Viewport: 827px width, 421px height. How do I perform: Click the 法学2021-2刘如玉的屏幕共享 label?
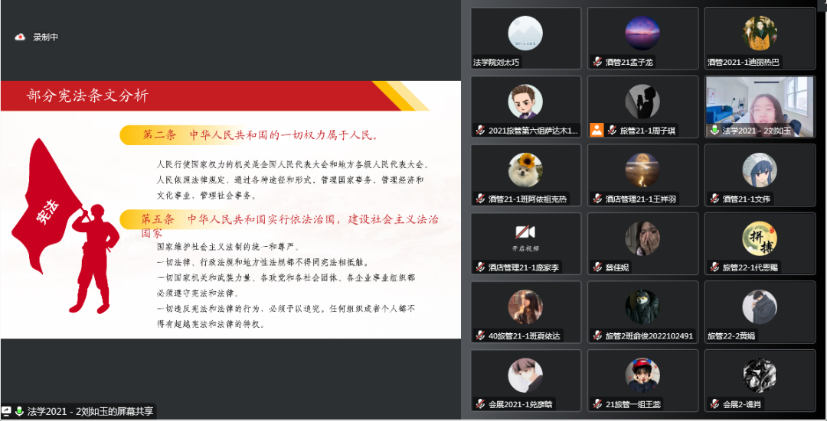coord(90,411)
